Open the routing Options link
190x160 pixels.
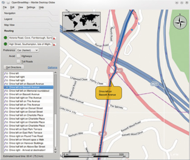[53, 67]
